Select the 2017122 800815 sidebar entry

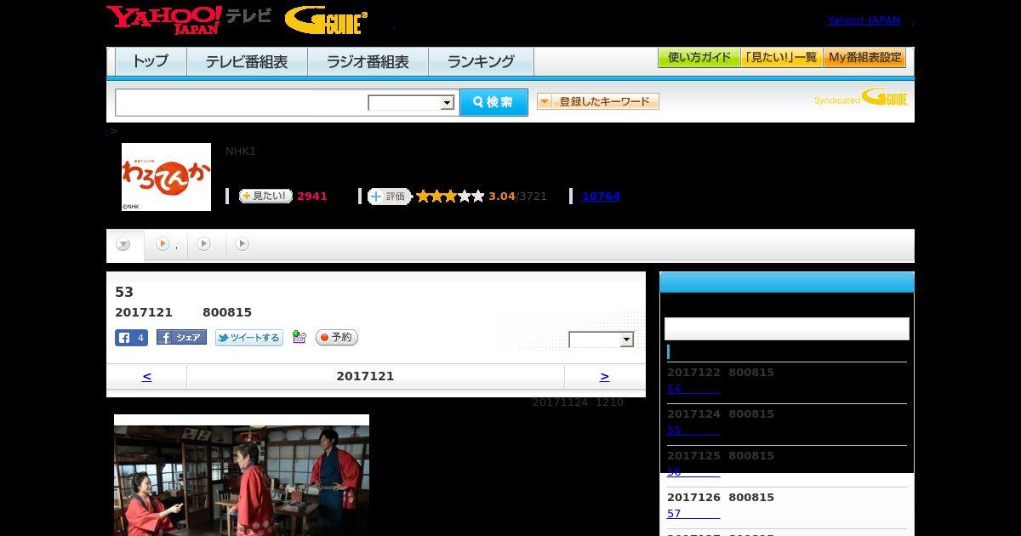coord(721,373)
